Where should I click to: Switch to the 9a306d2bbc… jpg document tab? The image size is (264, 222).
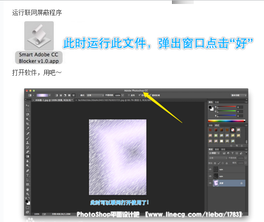[x=113, y=100]
